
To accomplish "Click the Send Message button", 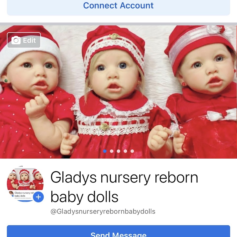I will 118,231.
